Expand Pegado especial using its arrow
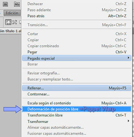 coord(129,58)
